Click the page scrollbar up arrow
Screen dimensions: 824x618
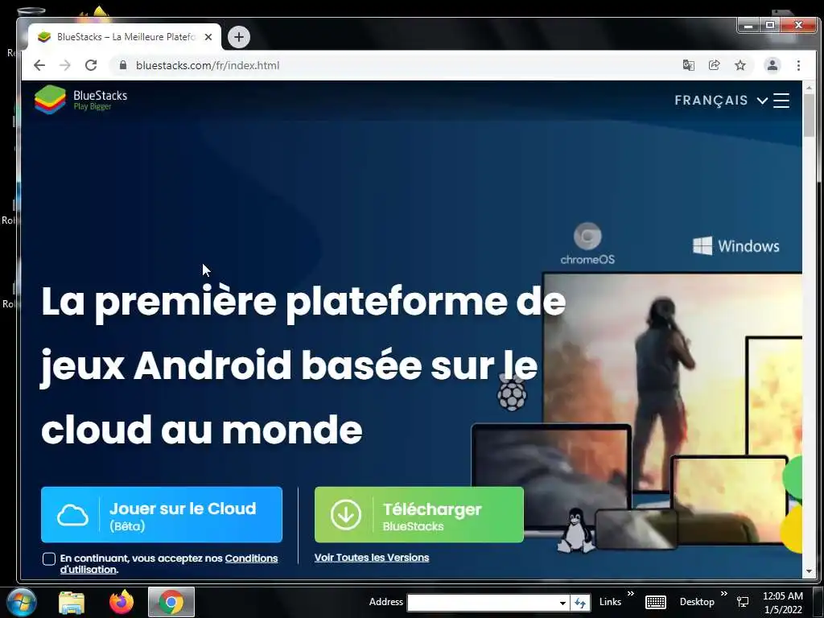pyautogui.click(x=809, y=88)
